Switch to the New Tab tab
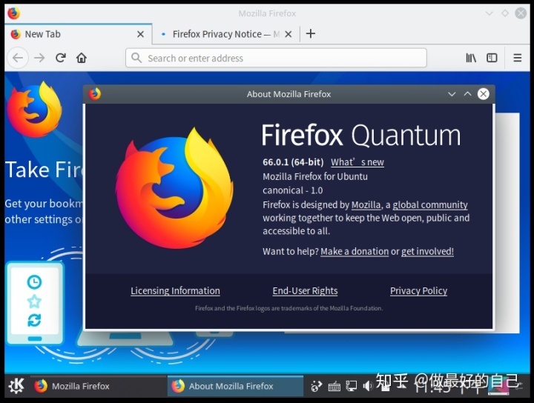 click(78, 34)
